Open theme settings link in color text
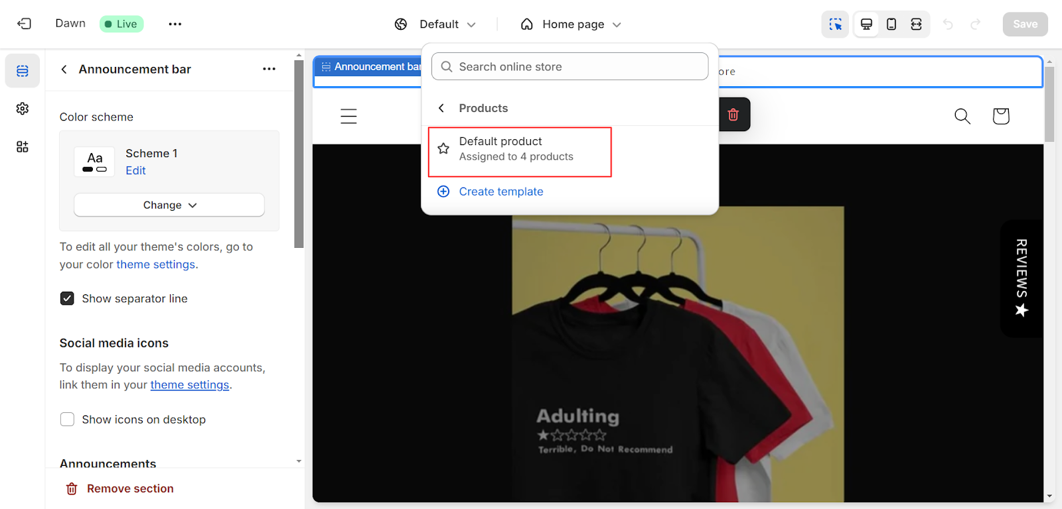Viewport: 1062px width, 509px height. (156, 264)
